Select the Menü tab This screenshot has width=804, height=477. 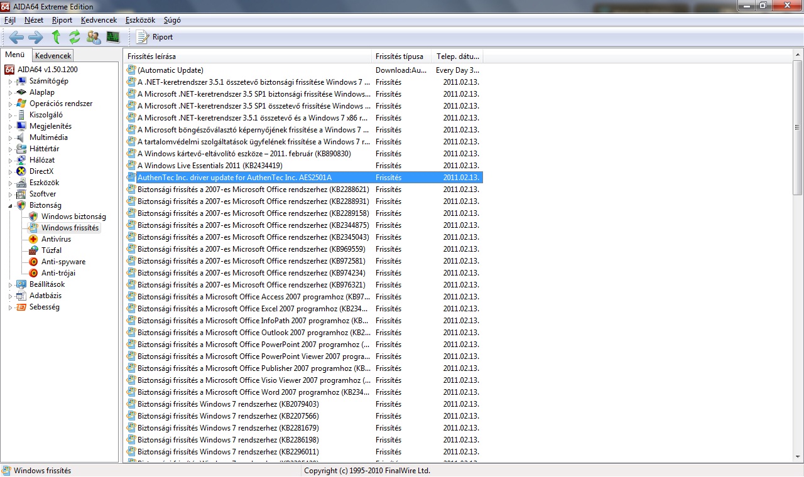[15, 55]
